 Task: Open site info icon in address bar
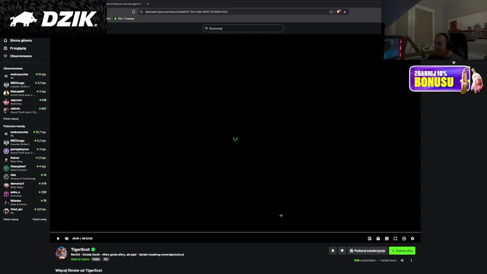141,12
